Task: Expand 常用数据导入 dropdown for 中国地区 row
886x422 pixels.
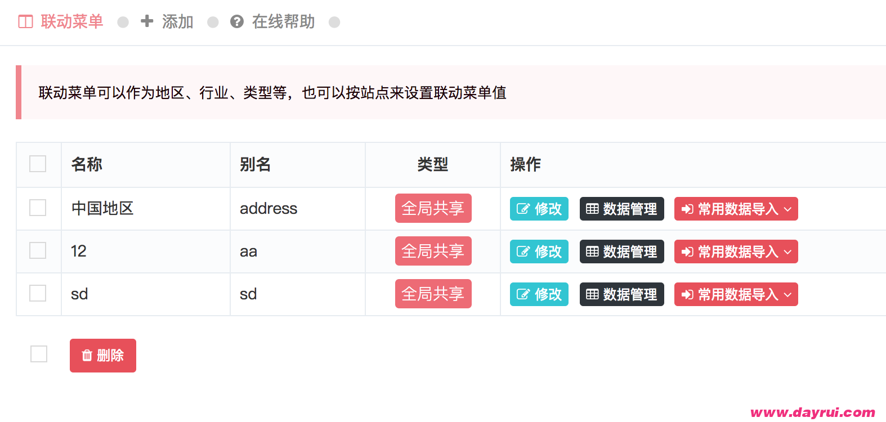Action: (x=736, y=209)
